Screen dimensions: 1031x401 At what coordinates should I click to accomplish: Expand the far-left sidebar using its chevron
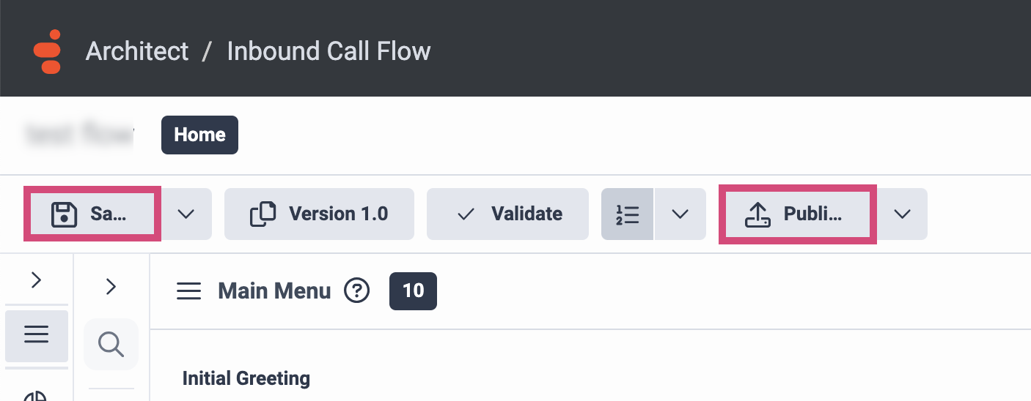(x=37, y=280)
